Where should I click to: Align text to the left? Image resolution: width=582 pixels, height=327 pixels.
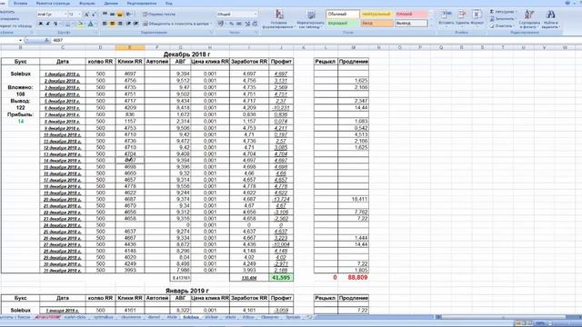tap(105, 24)
